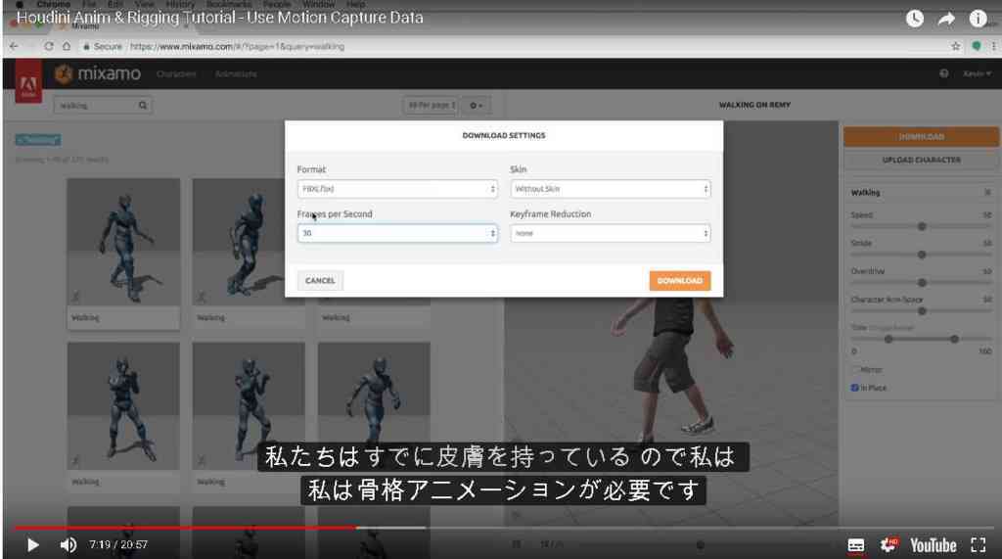Adjust the Overdrive slider
The width and height of the screenshot is (1002, 559).
pyautogui.click(x=922, y=283)
